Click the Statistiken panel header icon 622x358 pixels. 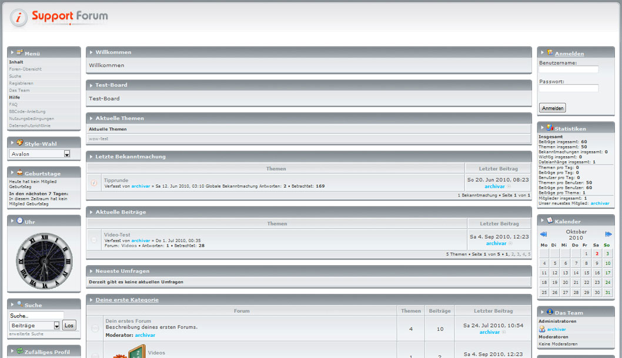[x=550, y=127]
